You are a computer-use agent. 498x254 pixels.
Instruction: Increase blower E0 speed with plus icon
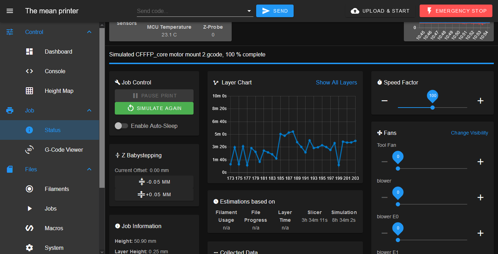tap(481, 233)
